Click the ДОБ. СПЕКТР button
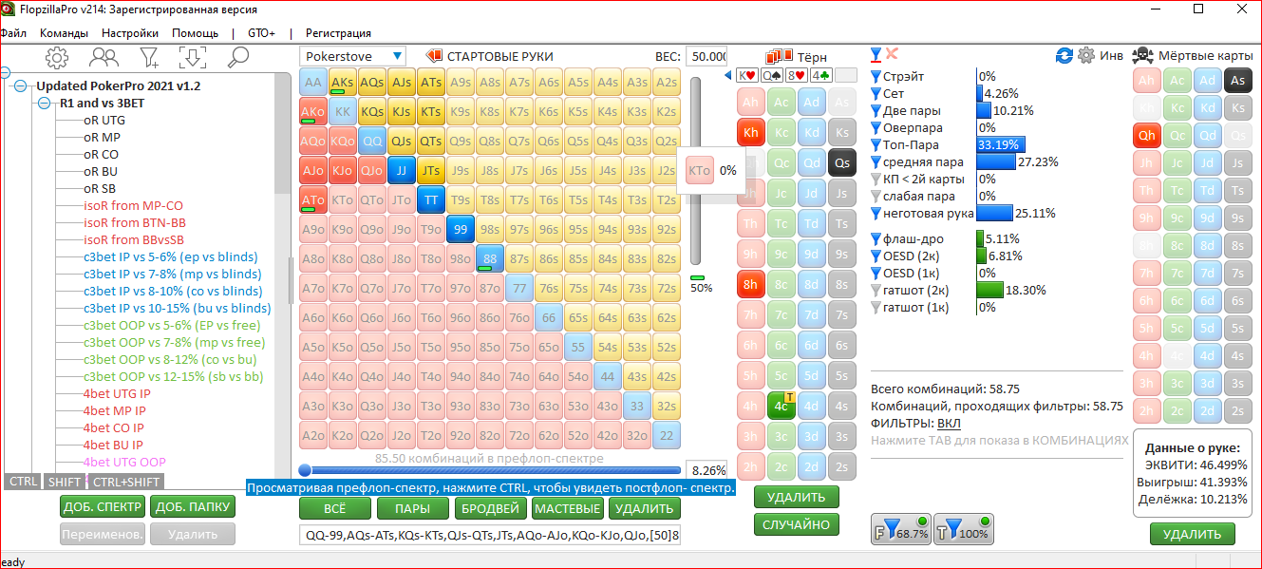The image size is (1262, 569). (102, 507)
